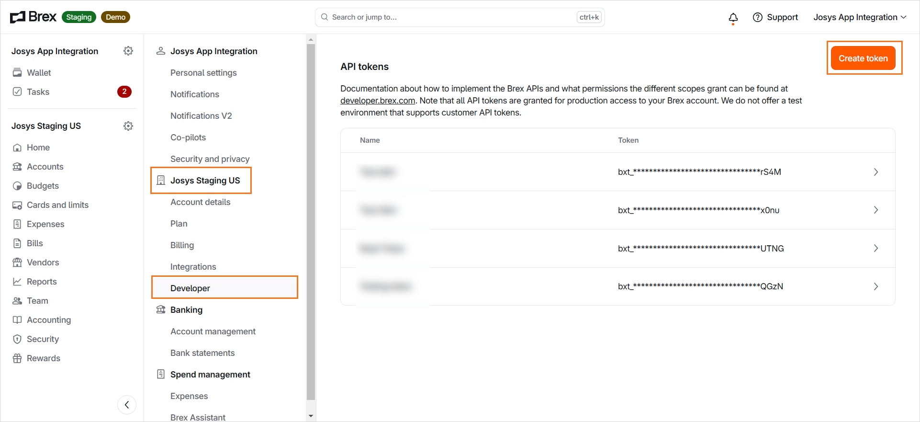The width and height of the screenshot is (920, 422).
Task: Open Notifications V2 settings
Action: 201,116
